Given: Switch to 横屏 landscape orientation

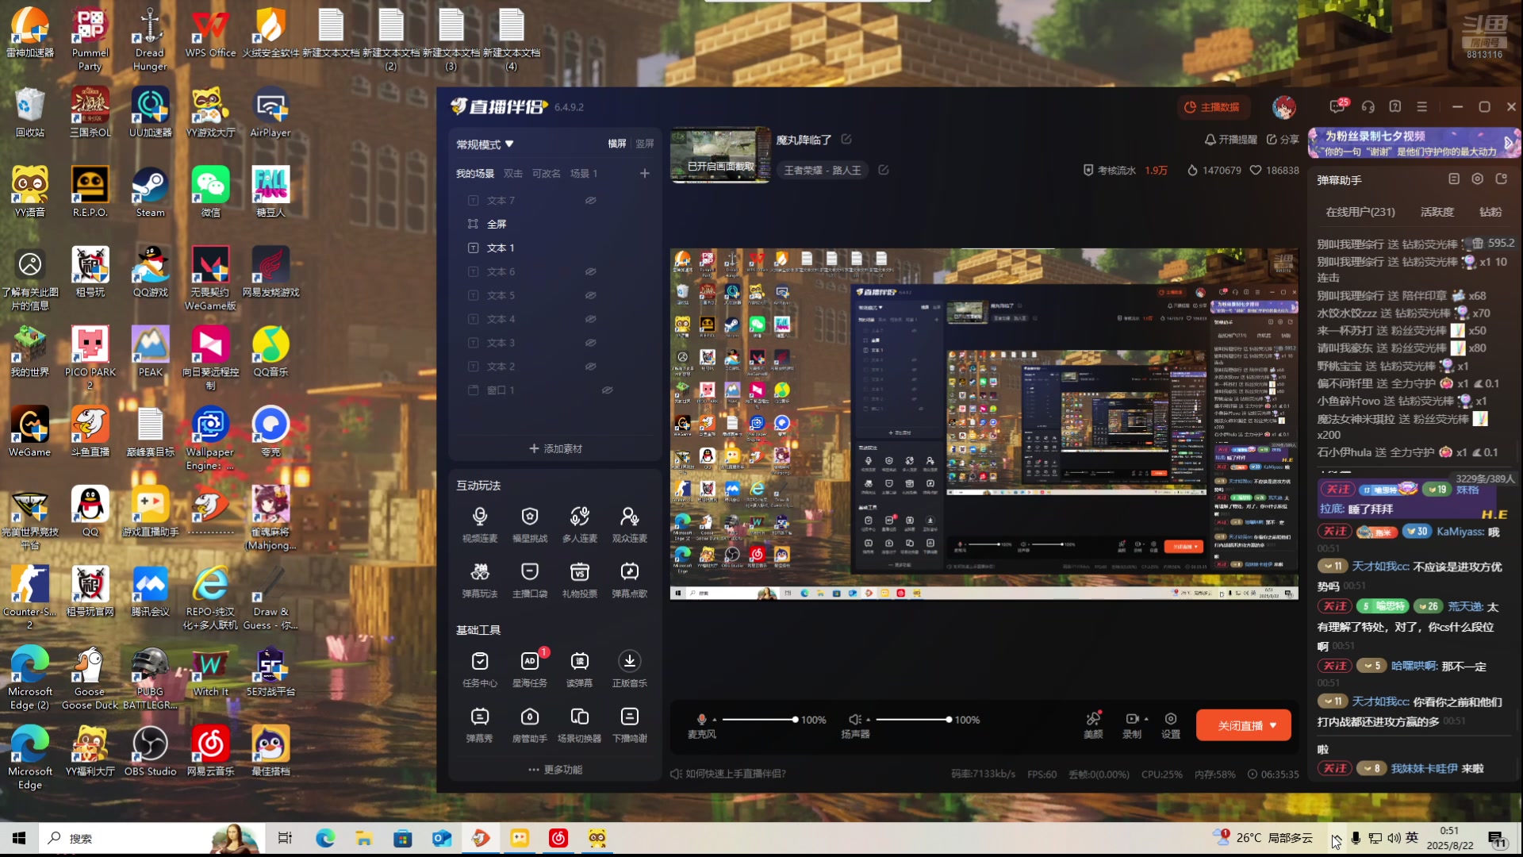Looking at the screenshot, I should (x=617, y=144).
